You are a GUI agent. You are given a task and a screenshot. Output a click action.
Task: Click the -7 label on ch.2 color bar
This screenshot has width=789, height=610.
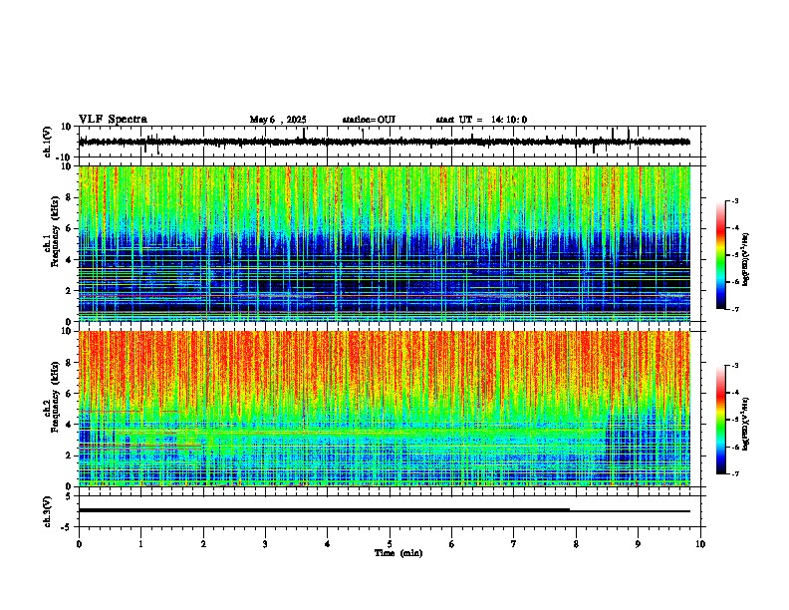click(734, 473)
